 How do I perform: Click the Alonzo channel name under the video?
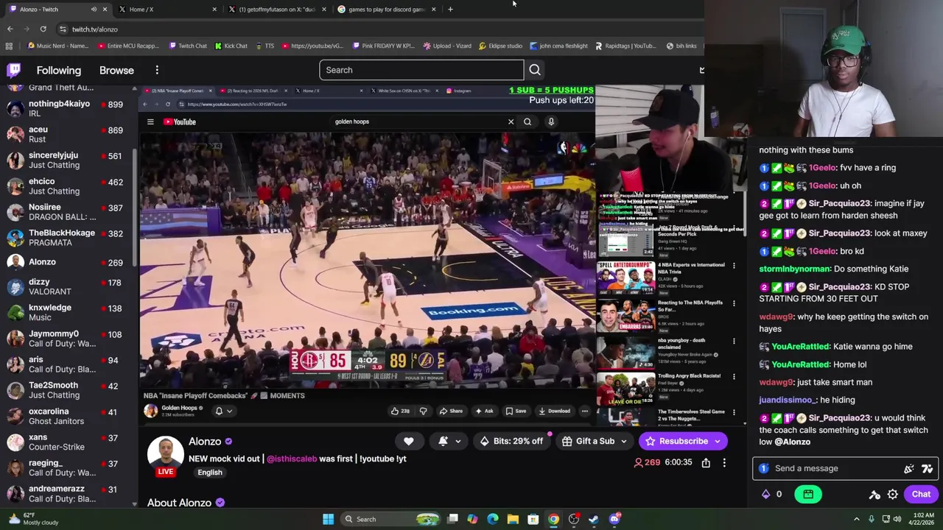[205, 442]
